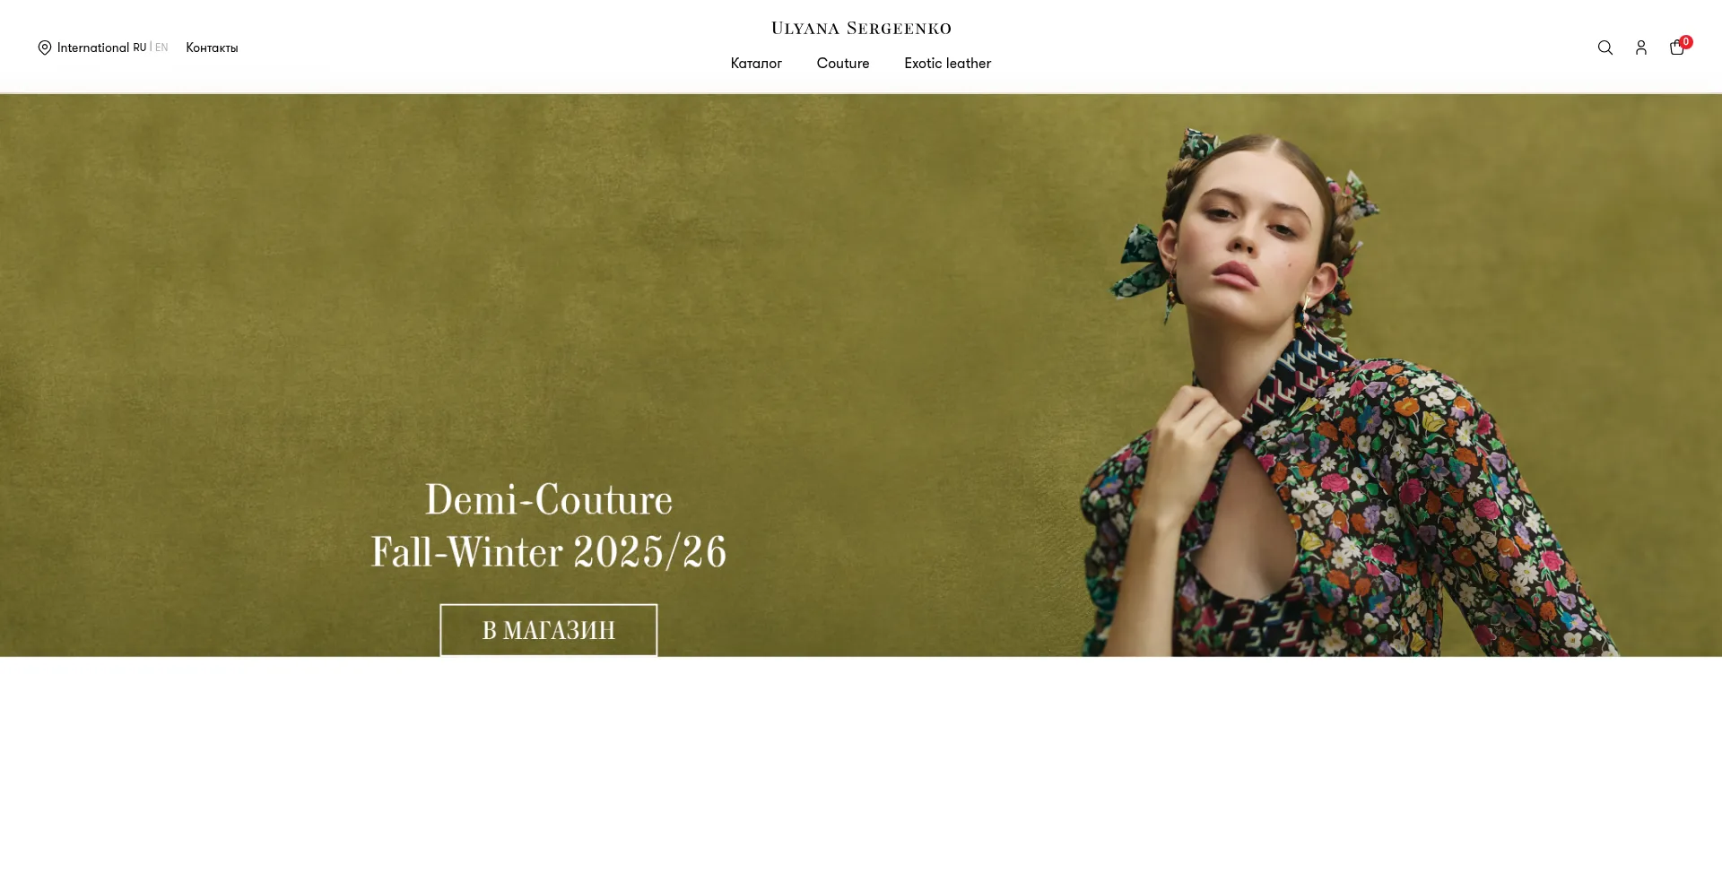Click the Demi-Couture banner heading

(x=549, y=499)
